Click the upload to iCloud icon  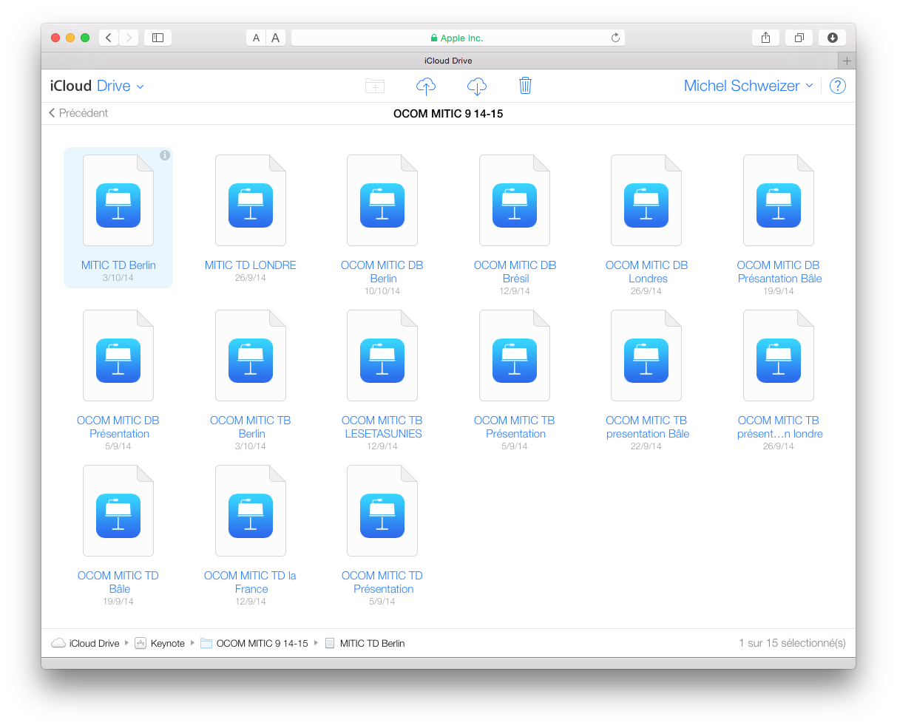(426, 86)
